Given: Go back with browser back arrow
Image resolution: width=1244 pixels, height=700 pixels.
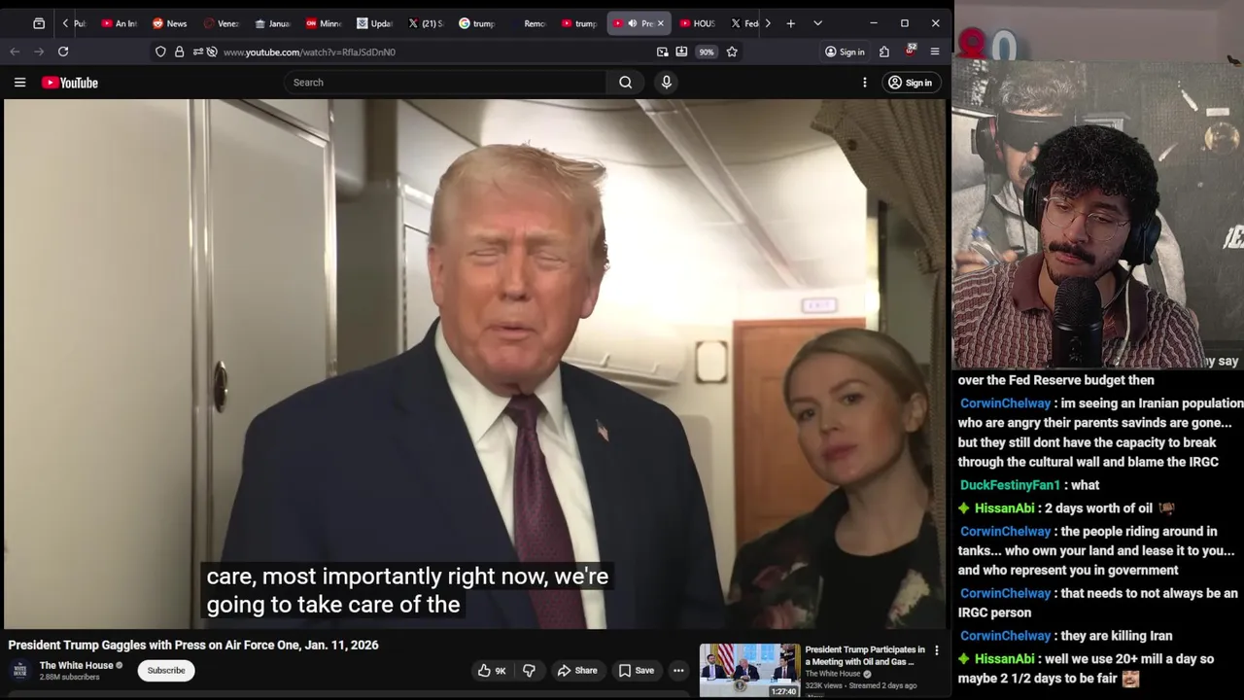Looking at the screenshot, I should pyautogui.click(x=15, y=52).
